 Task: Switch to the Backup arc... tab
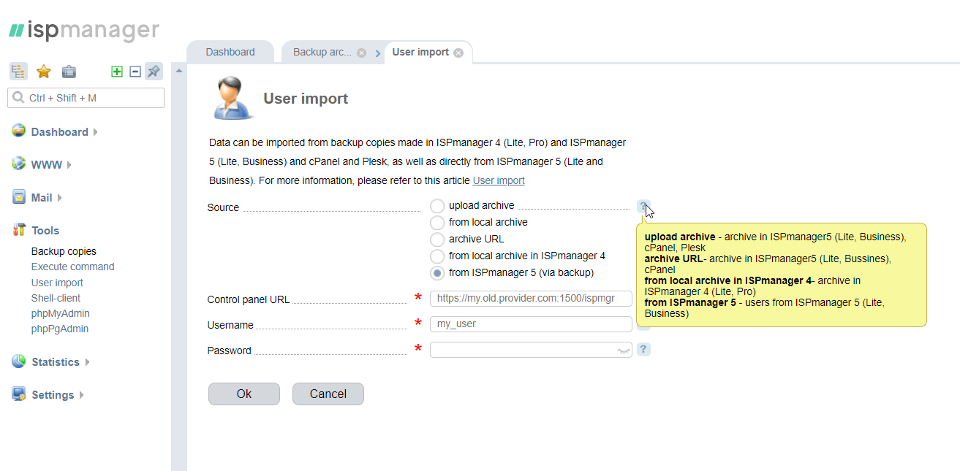pos(322,52)
